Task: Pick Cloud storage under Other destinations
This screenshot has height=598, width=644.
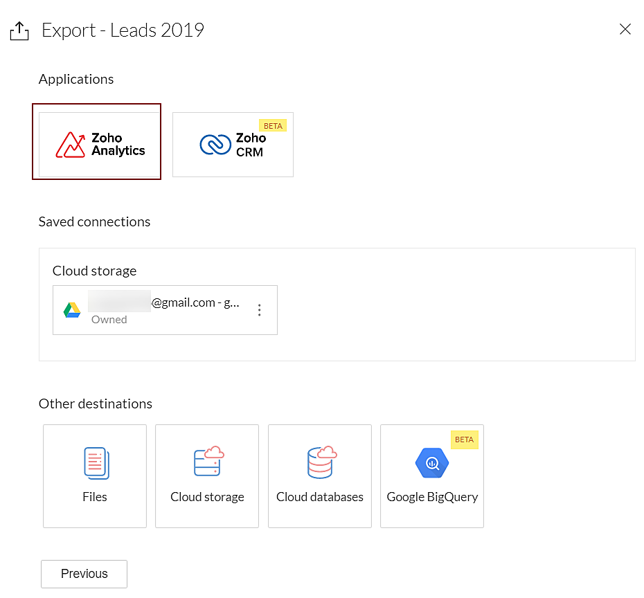Action: 207,476
